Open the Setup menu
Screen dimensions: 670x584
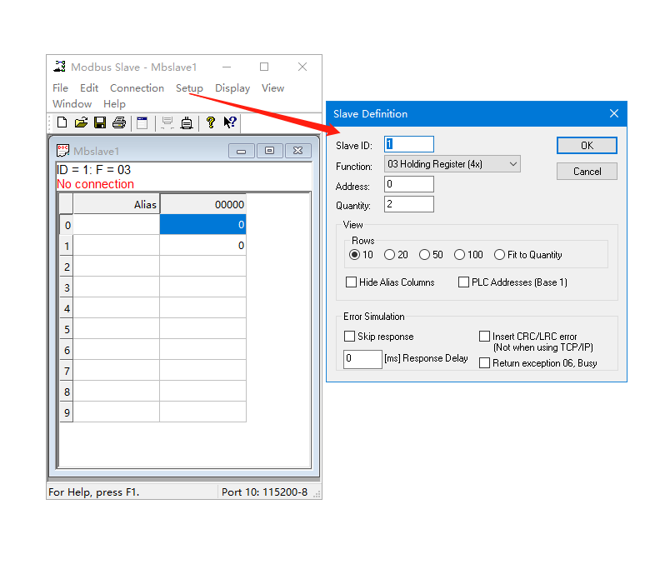pos(189,88)
